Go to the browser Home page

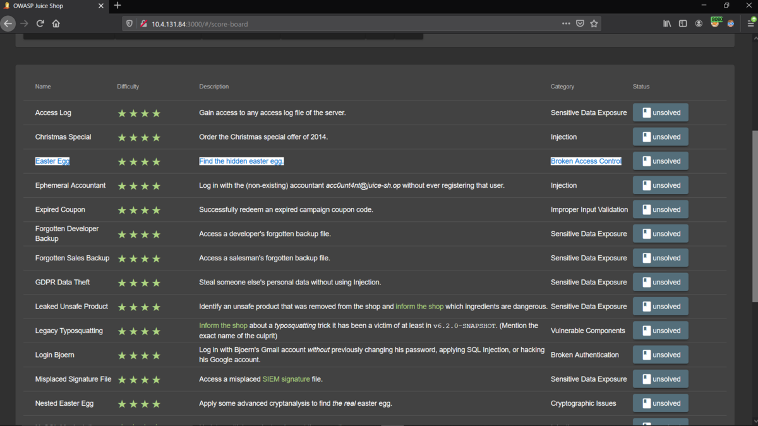(x=56, y=23)
